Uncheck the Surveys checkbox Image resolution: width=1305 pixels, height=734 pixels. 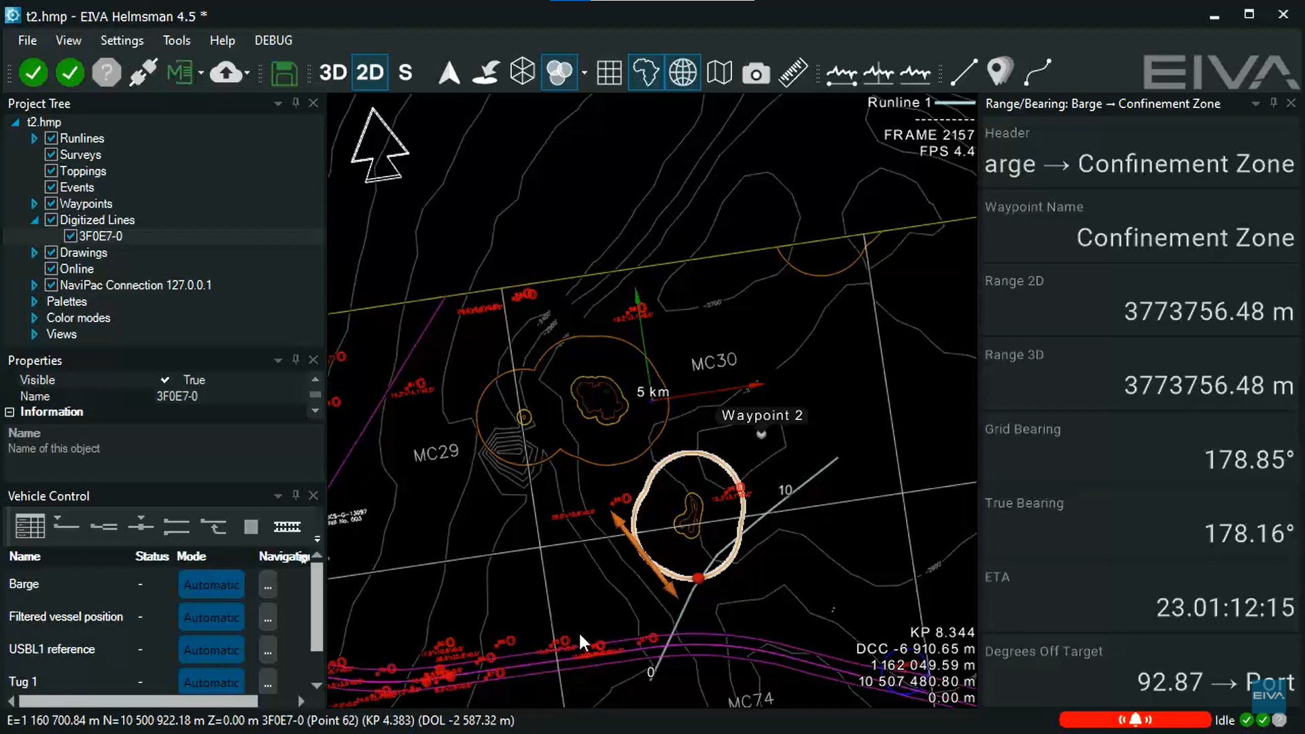coord(51,154)
